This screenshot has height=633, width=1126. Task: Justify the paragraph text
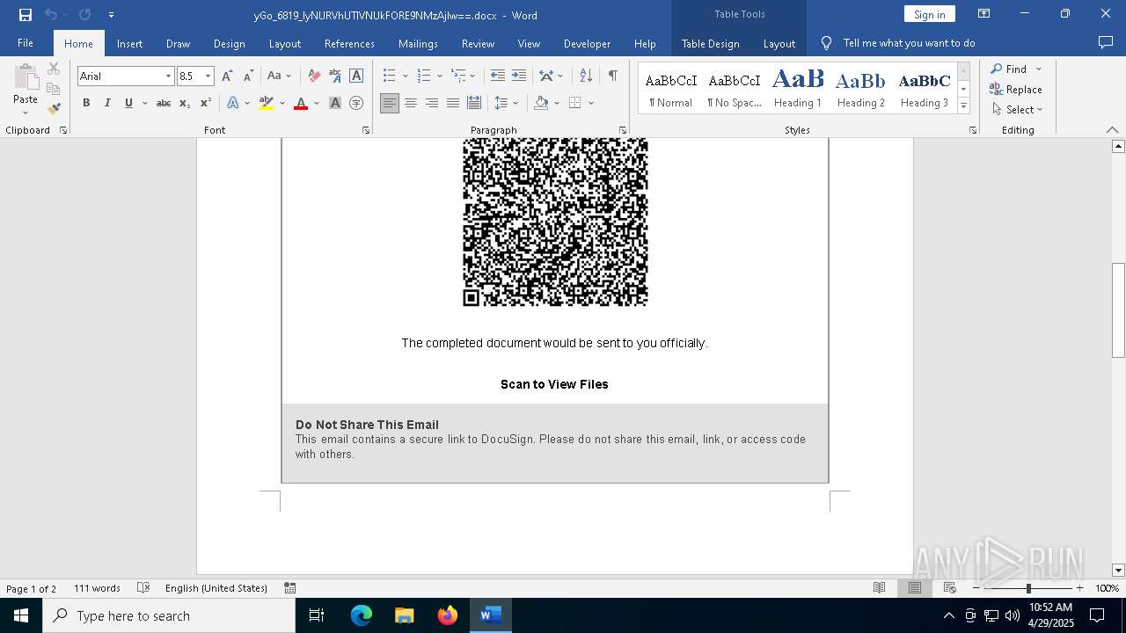tap(453, 104)
